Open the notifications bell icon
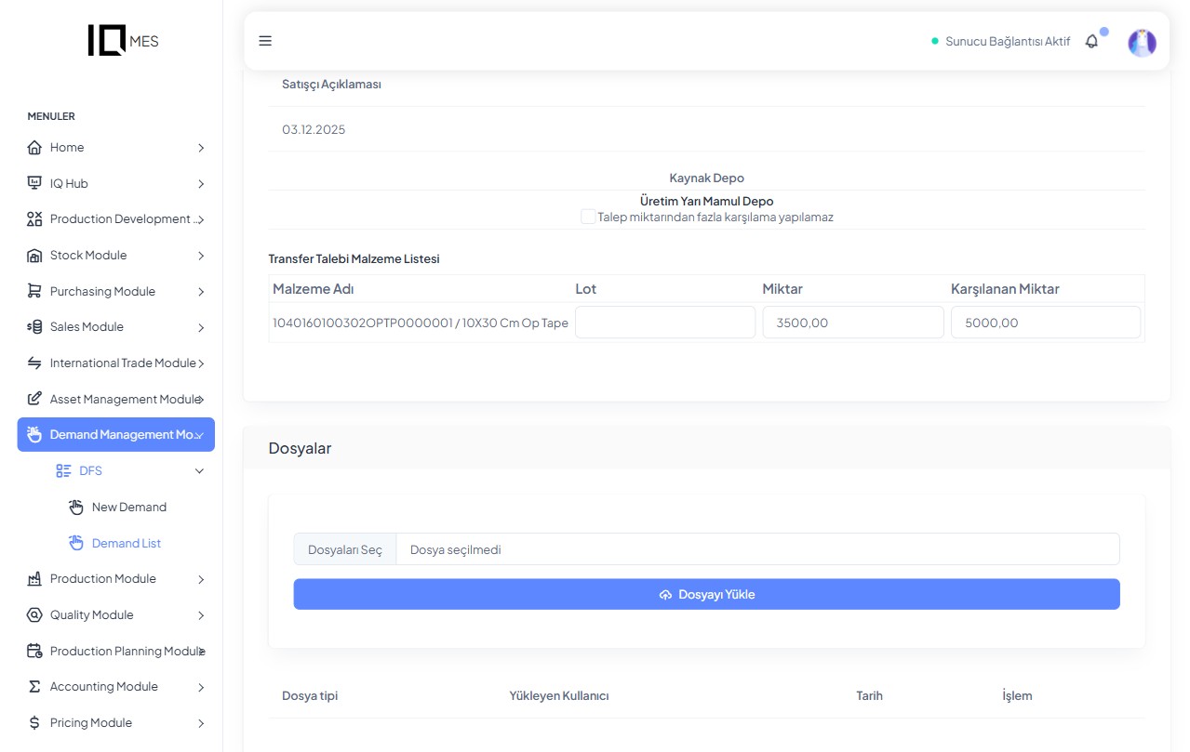Viewport: 1190px width, 752px height. (1092, 42)
